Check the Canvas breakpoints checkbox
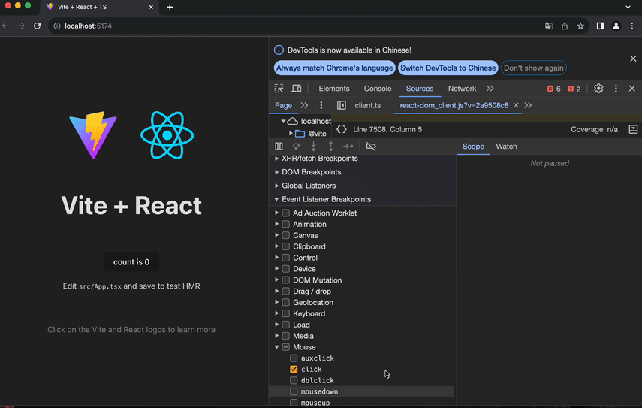This screenshot has width=642, height=408. click(x=286, y=235)
